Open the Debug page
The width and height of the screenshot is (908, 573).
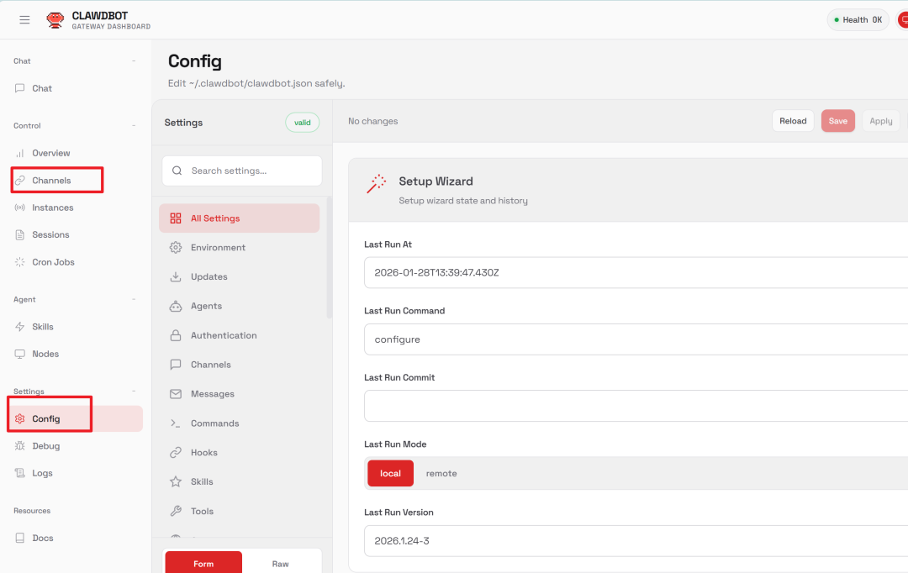[x=76, y=445]
